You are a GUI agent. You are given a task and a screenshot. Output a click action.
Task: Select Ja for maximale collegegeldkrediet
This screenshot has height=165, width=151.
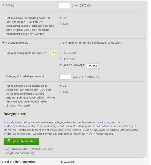click(60, 86)
